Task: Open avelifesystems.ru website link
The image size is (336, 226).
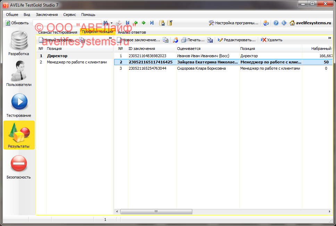Action: pyautogui.click(x=310, y=23)
